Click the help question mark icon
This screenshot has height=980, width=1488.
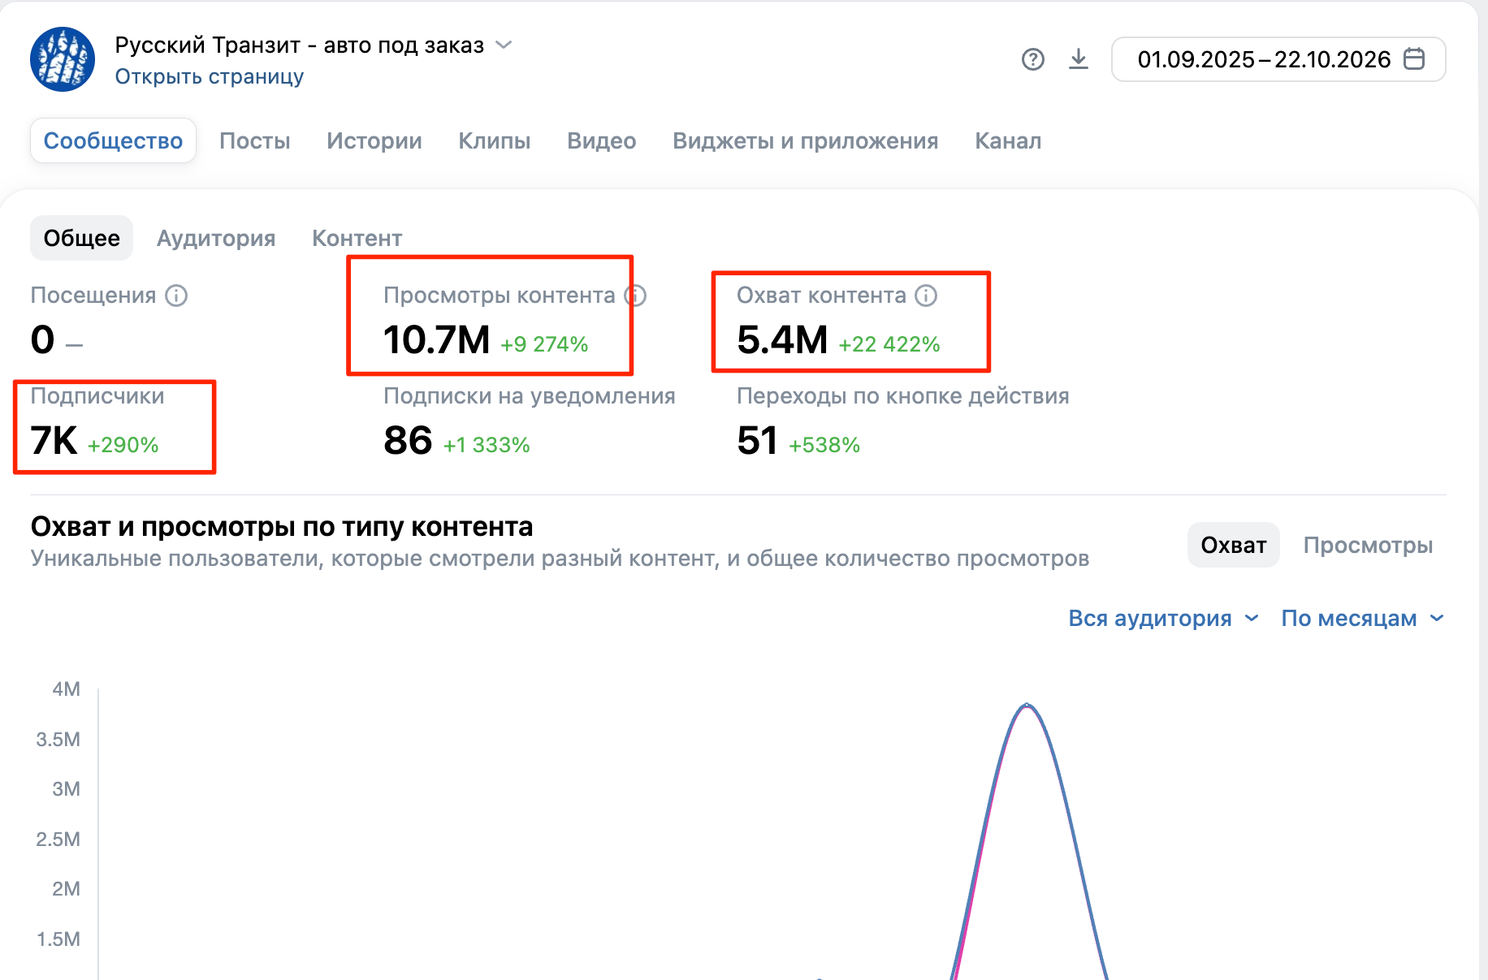(1032, 59)
